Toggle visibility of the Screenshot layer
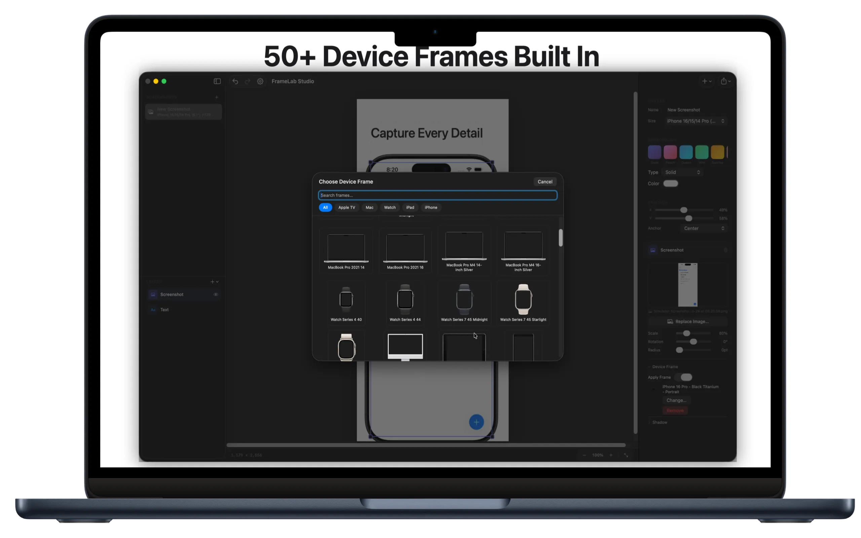Viewport: 861px width, 538px height. point(216,294)
